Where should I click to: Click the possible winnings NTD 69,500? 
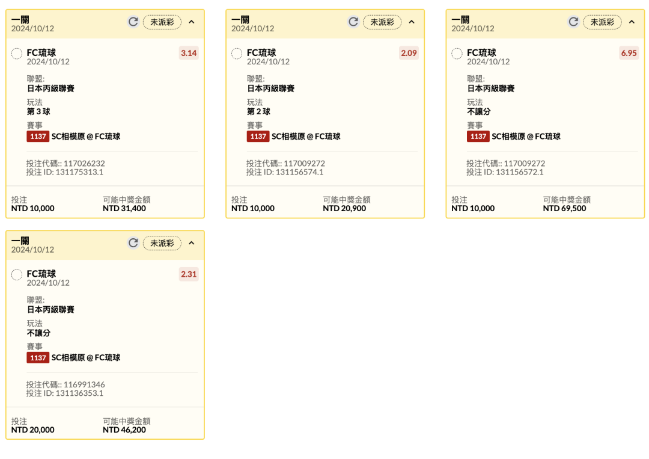click(564, 208)
